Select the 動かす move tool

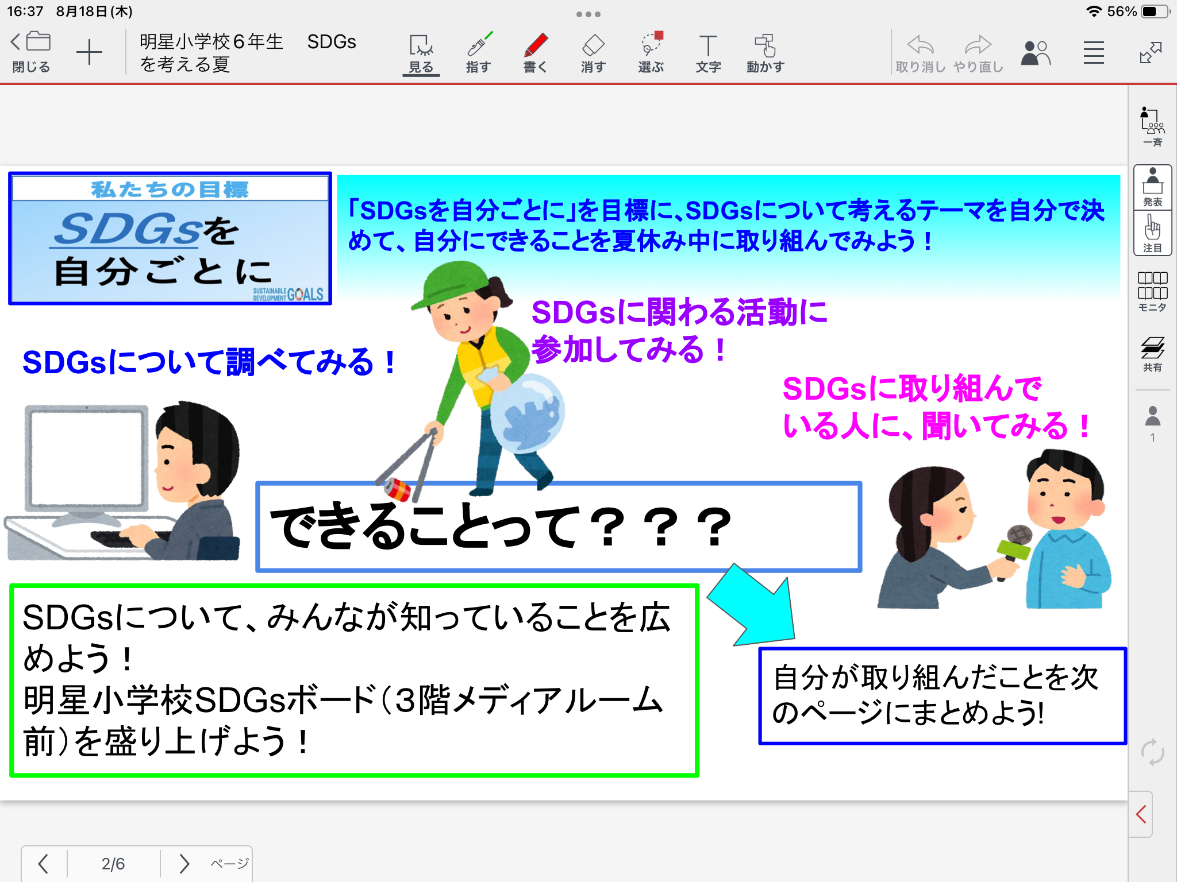click(x=765, y=53)
